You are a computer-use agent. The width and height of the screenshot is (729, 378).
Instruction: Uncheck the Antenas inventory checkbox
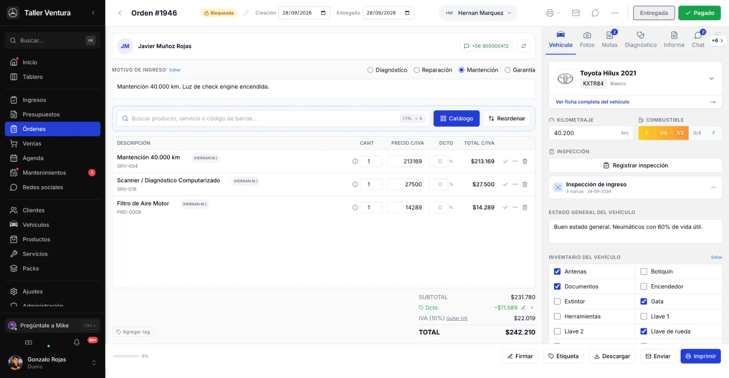pyautogui.click(x=557, y=272)
